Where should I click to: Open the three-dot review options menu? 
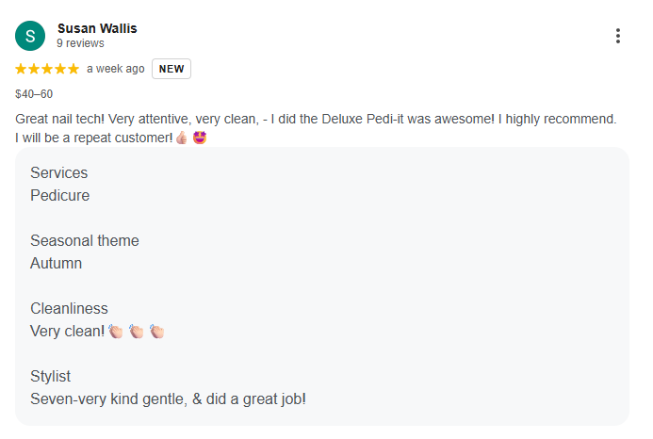[x=618, y=37]
